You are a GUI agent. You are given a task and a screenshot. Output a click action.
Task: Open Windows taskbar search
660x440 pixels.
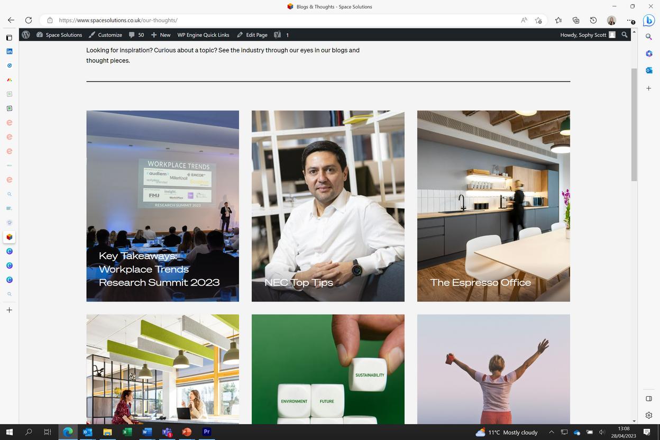coord(29,432)
